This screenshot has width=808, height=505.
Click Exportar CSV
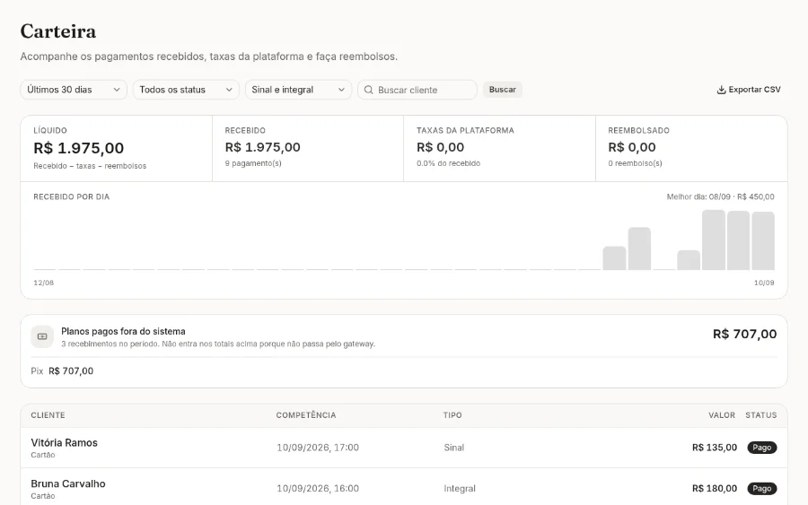coord(749,90)
